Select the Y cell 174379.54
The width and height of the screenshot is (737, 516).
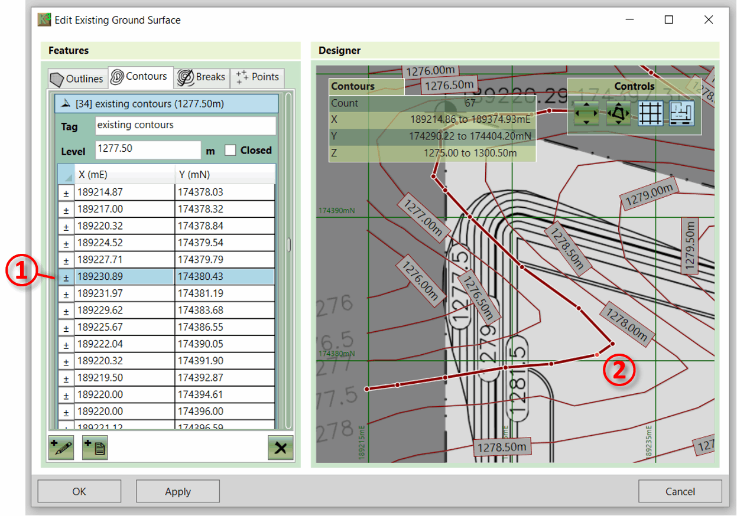point(225,243)
